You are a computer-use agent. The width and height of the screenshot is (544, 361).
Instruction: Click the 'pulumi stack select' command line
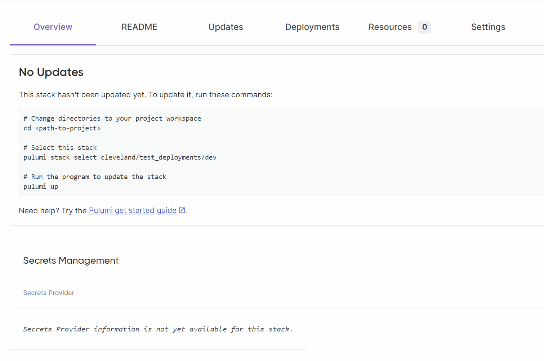click(120, 157)
